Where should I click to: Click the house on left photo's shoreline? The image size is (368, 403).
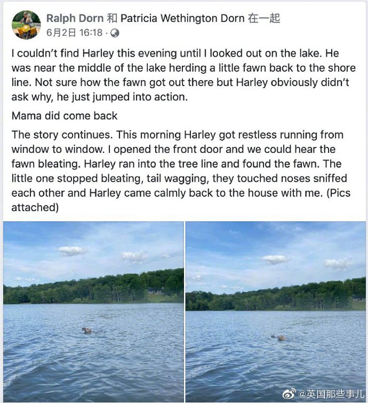pos(155,290)
